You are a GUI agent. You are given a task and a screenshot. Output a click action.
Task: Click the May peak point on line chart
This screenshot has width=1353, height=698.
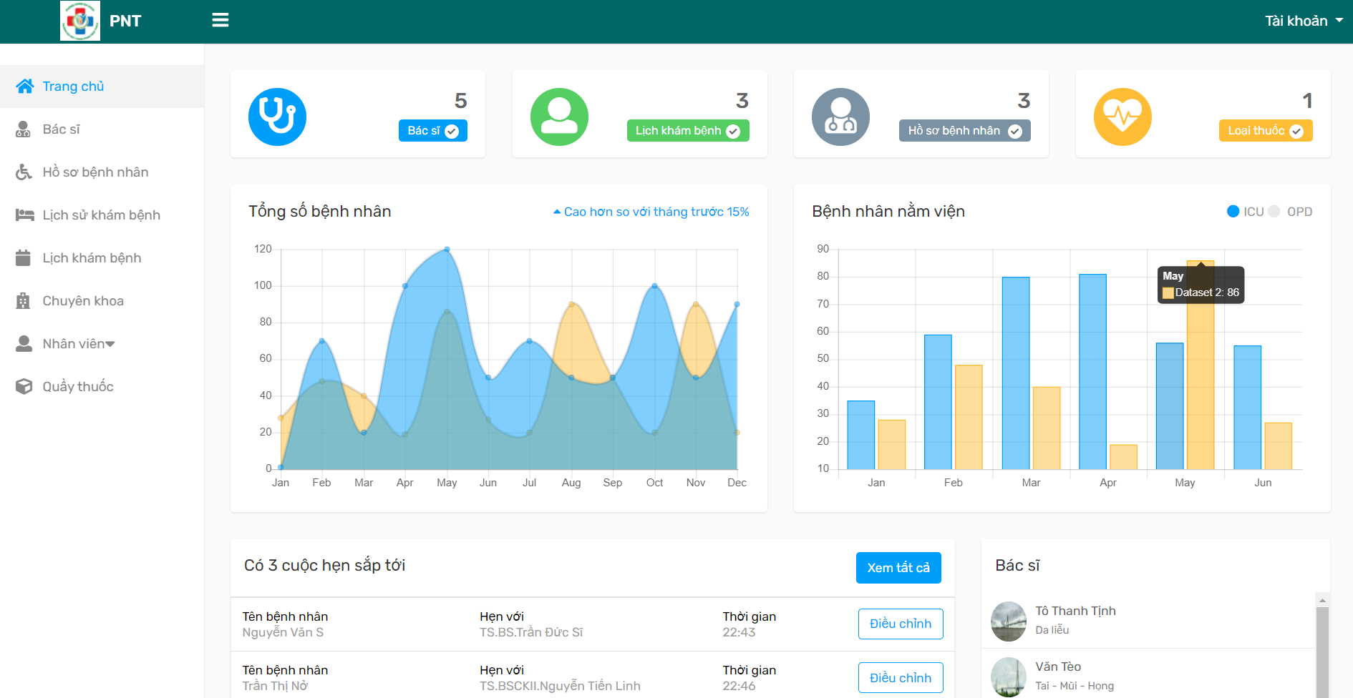(x=447, y=250)
